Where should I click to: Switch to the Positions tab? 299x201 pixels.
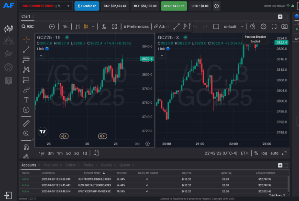click(51, 165)
